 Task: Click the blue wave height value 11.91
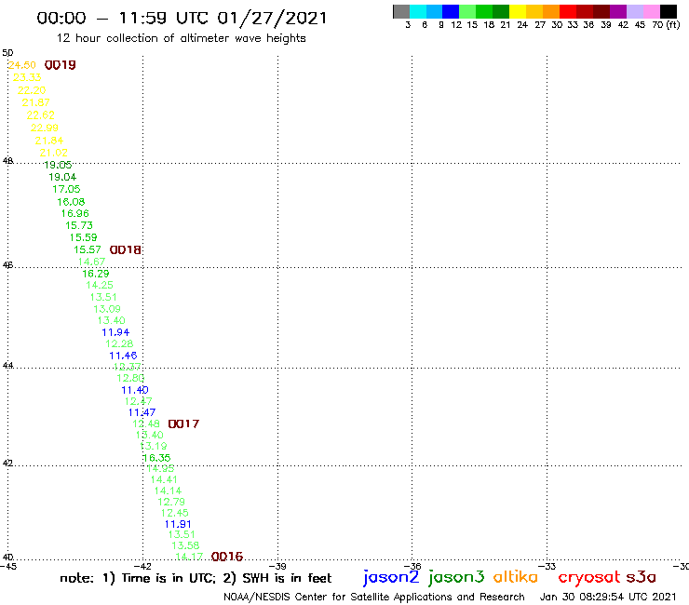178,525
